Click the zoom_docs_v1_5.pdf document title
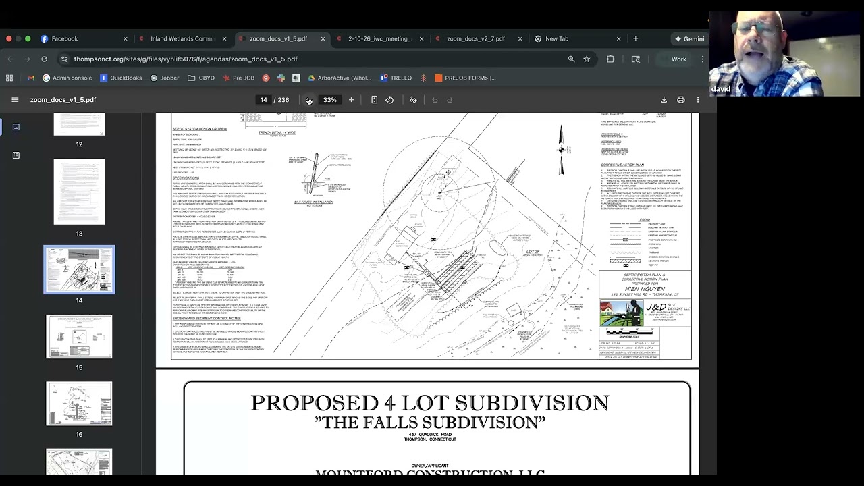 63,100
